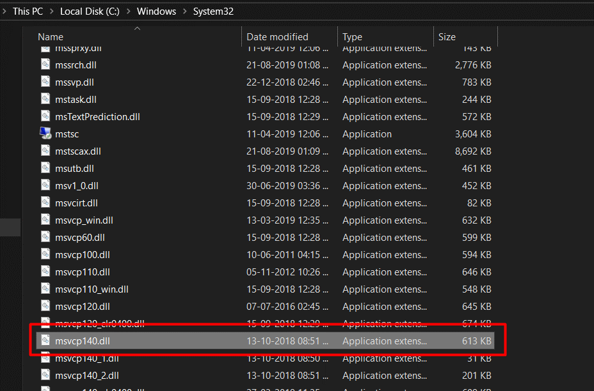Click date 10-06-2011 04:15 of msvcp100.dll

(x=287, y=255)
